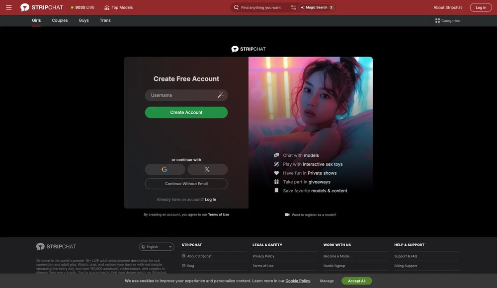The height and width of the screenshot is (288, 497).
Task: Open the Cookie Policy link
Action: tap(298, 281)
